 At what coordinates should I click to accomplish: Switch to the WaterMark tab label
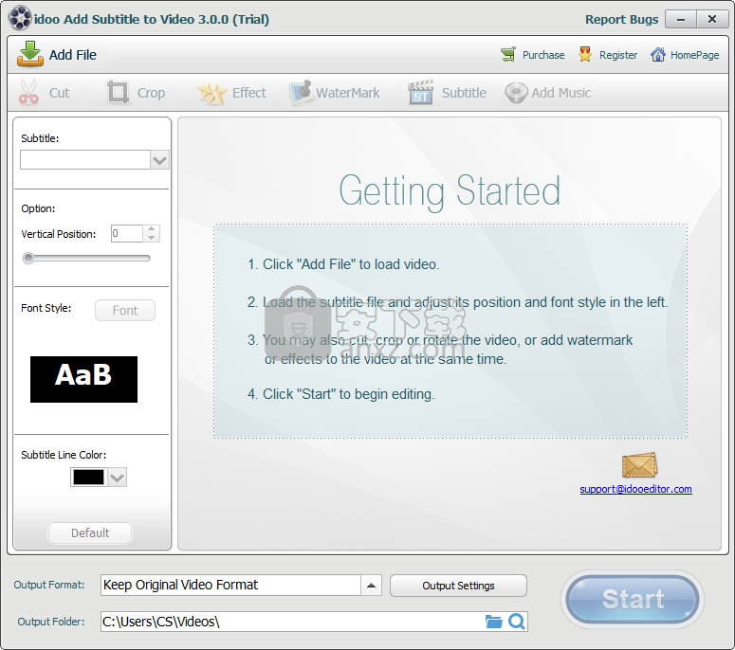[x=348, y=93]
